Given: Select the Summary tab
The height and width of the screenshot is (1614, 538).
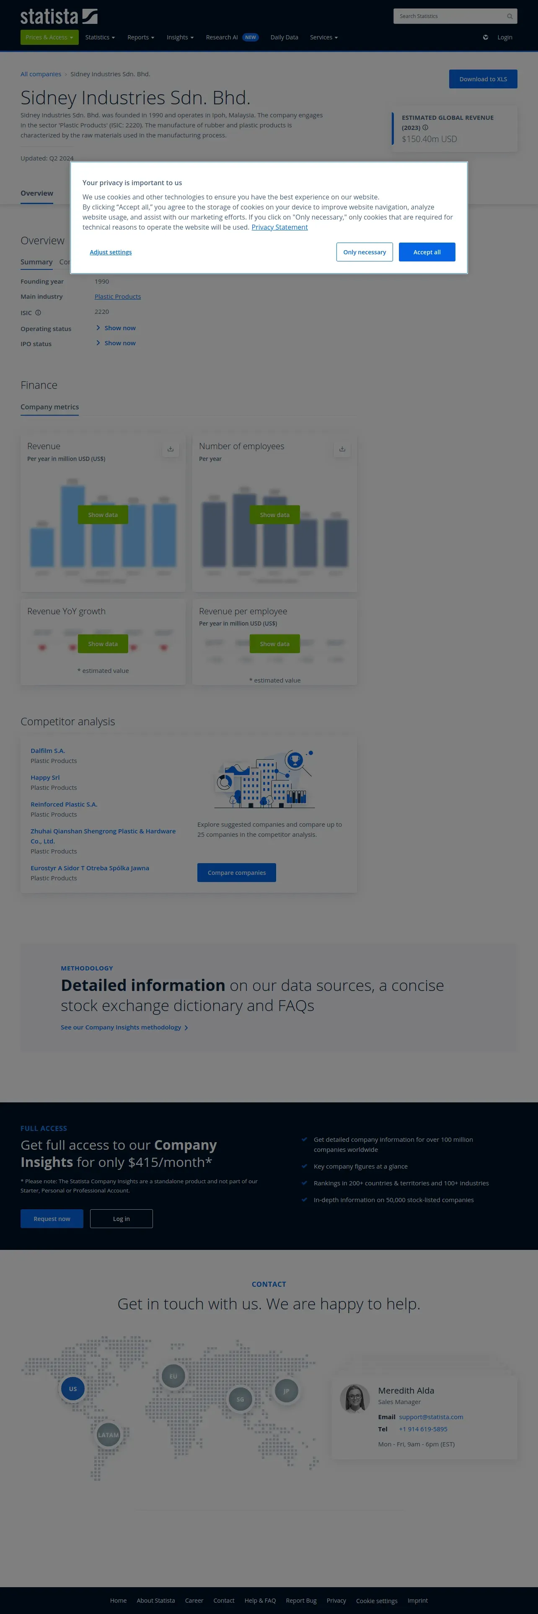Looking at the screenshot, I should (x=36, y=263).
